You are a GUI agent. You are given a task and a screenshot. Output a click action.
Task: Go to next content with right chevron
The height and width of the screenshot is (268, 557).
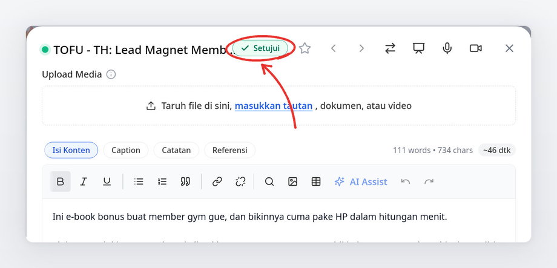[x=361, y=48]
